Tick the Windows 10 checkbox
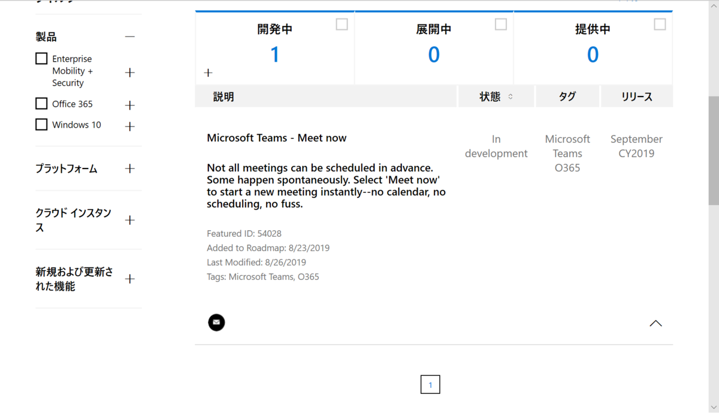This screenshot has width=719, height=413. point(41,125)
